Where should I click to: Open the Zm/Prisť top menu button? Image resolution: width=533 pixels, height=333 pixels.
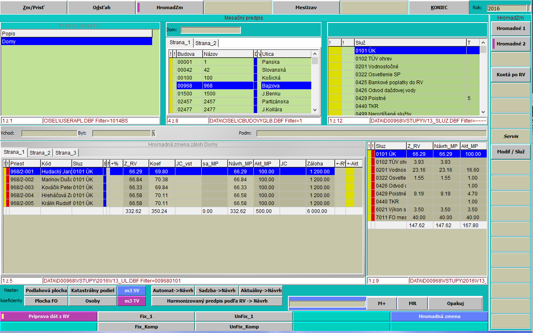pos(33,8)
